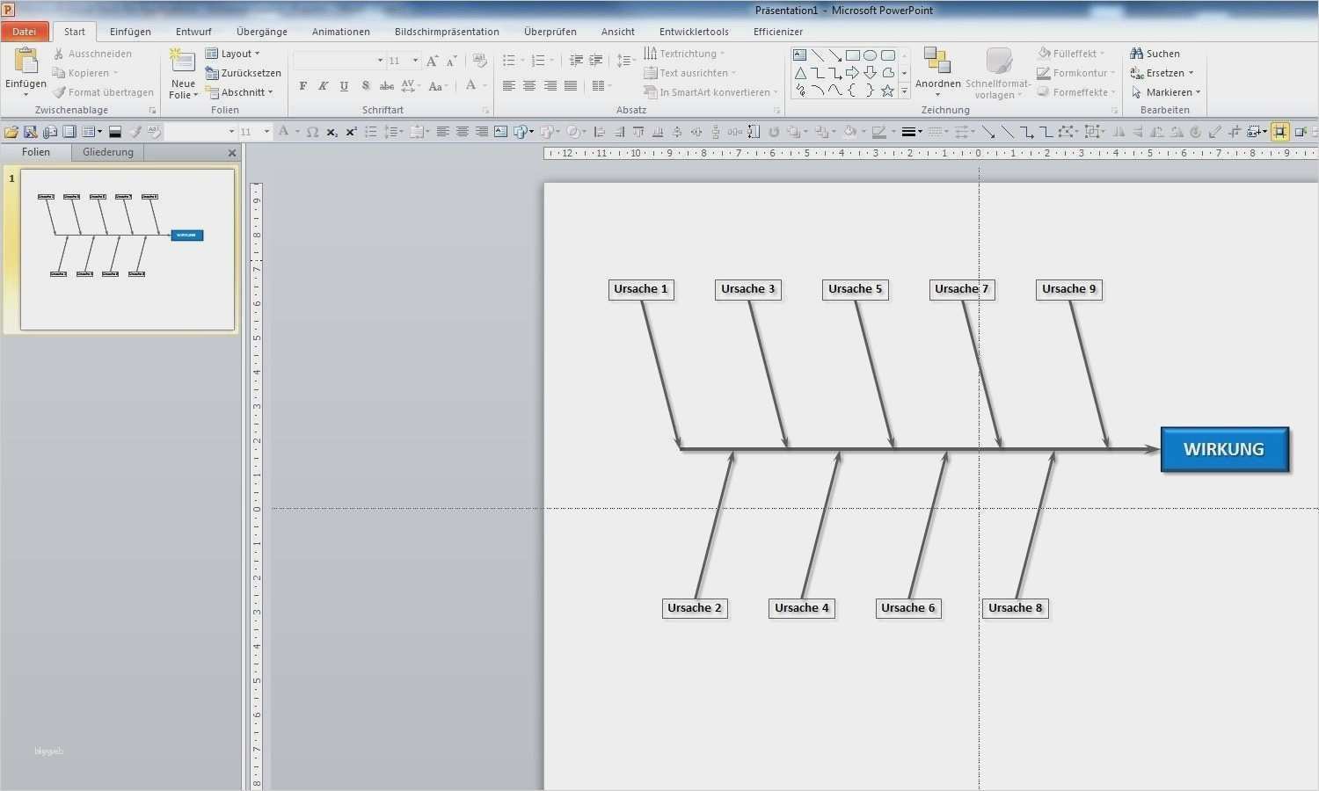1319x791 pixels.
Task: Click the straight arrow connector in toolbar
Action: 988,132
